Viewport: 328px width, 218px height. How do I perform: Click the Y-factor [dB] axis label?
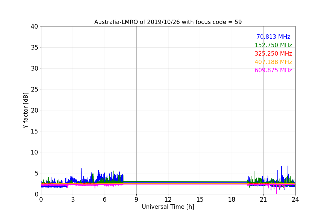26,110
